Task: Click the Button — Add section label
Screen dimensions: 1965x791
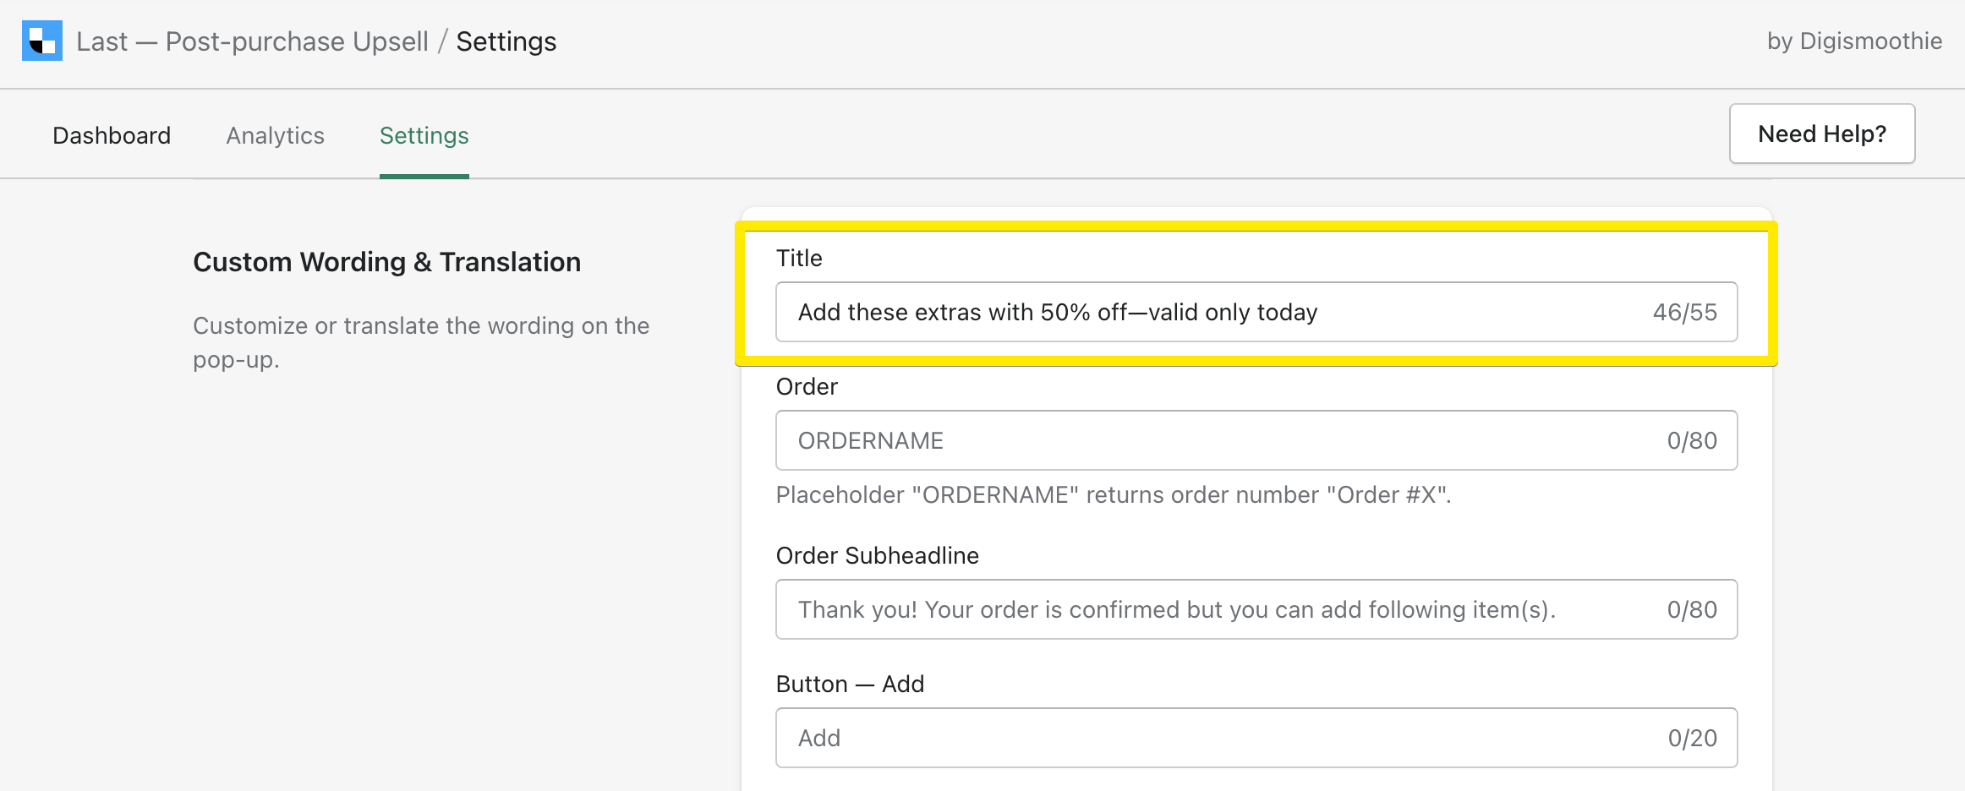Action: (x=850, y=684)
